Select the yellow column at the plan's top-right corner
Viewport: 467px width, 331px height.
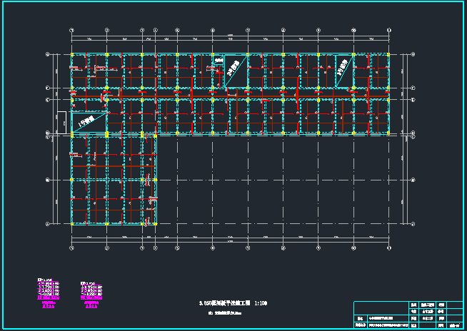pyautogui.click(x=388, y=54)
